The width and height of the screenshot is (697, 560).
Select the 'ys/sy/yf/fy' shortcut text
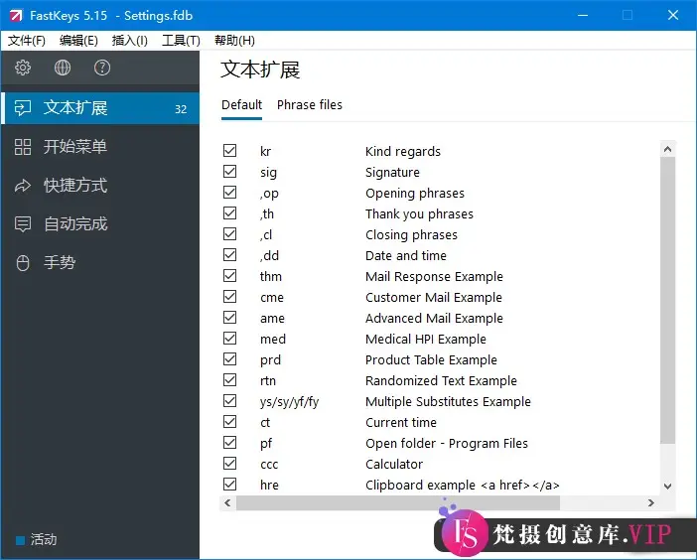click(x=289, y=402)
